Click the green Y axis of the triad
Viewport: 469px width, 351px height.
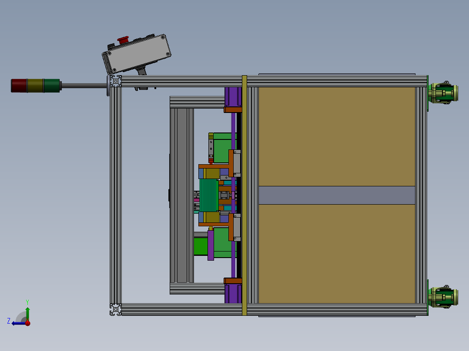click(x=27, y=313)
